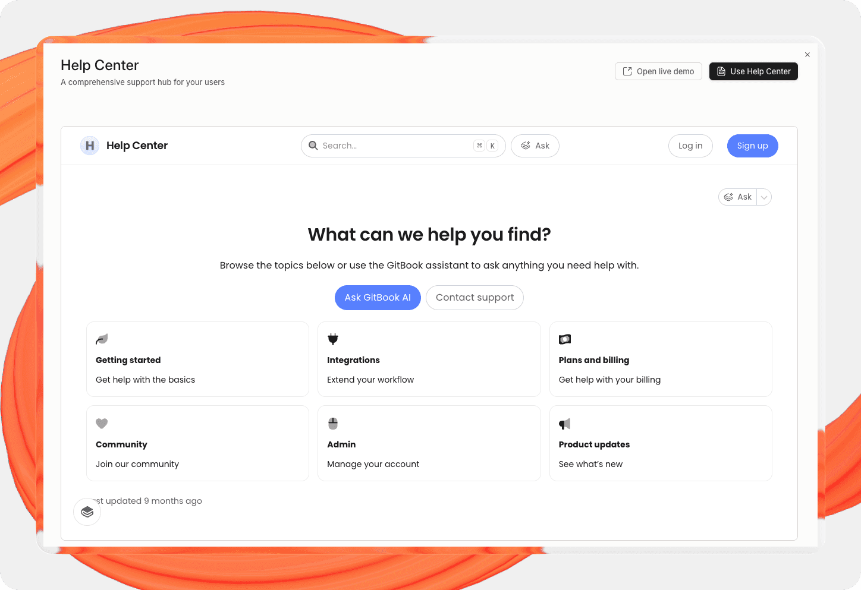Click the command key shortcut badge in search
Image resolution: width=861 pixels, height=590 pixels.
[479, 146]
